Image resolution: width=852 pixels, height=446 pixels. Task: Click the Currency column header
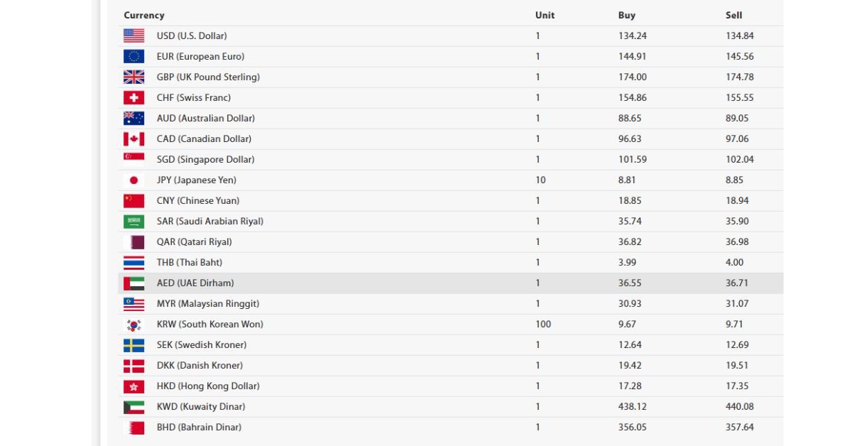[144, 15]
